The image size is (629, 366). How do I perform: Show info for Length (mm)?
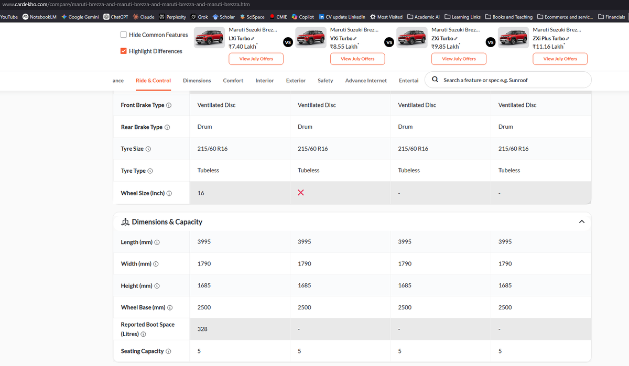pos(157,242)
